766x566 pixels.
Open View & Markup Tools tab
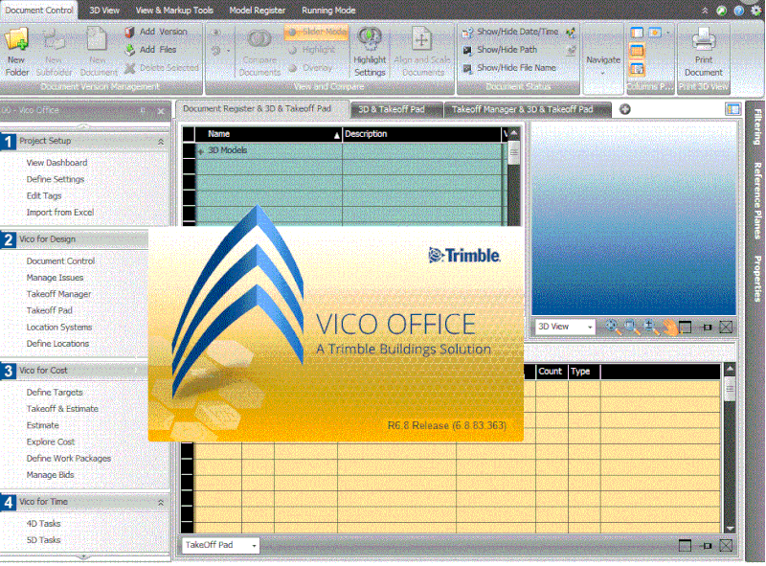[x=174, y=11]
